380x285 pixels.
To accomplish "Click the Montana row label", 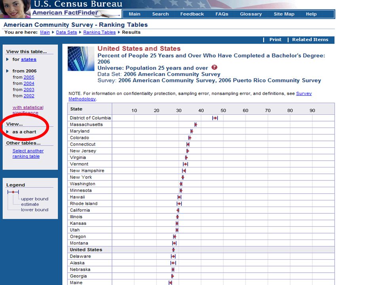I will coord(79,243).
